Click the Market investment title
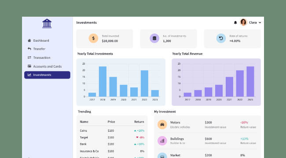 point(175,155)
